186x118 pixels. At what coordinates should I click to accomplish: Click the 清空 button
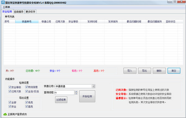[174, 71]
